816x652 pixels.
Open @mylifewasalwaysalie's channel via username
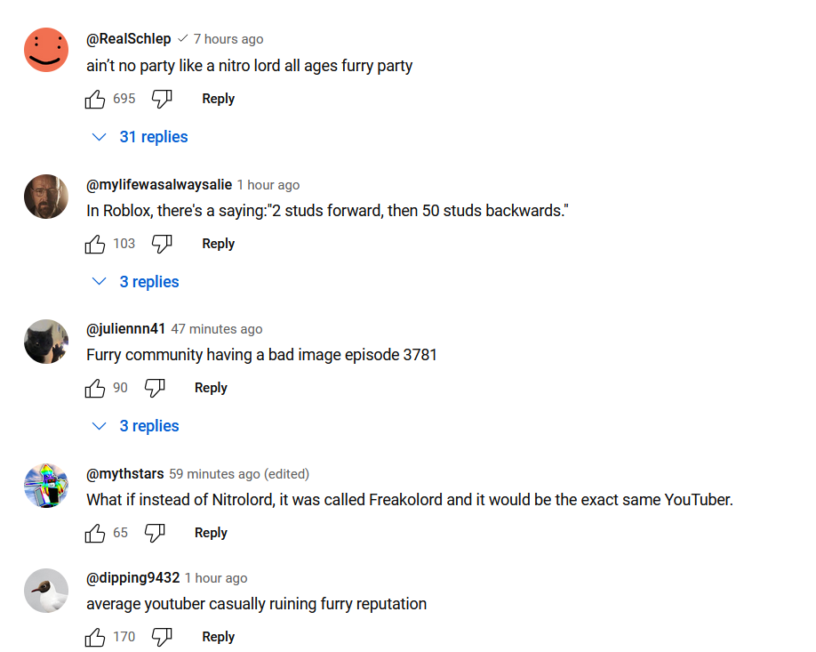click(159, 184)
